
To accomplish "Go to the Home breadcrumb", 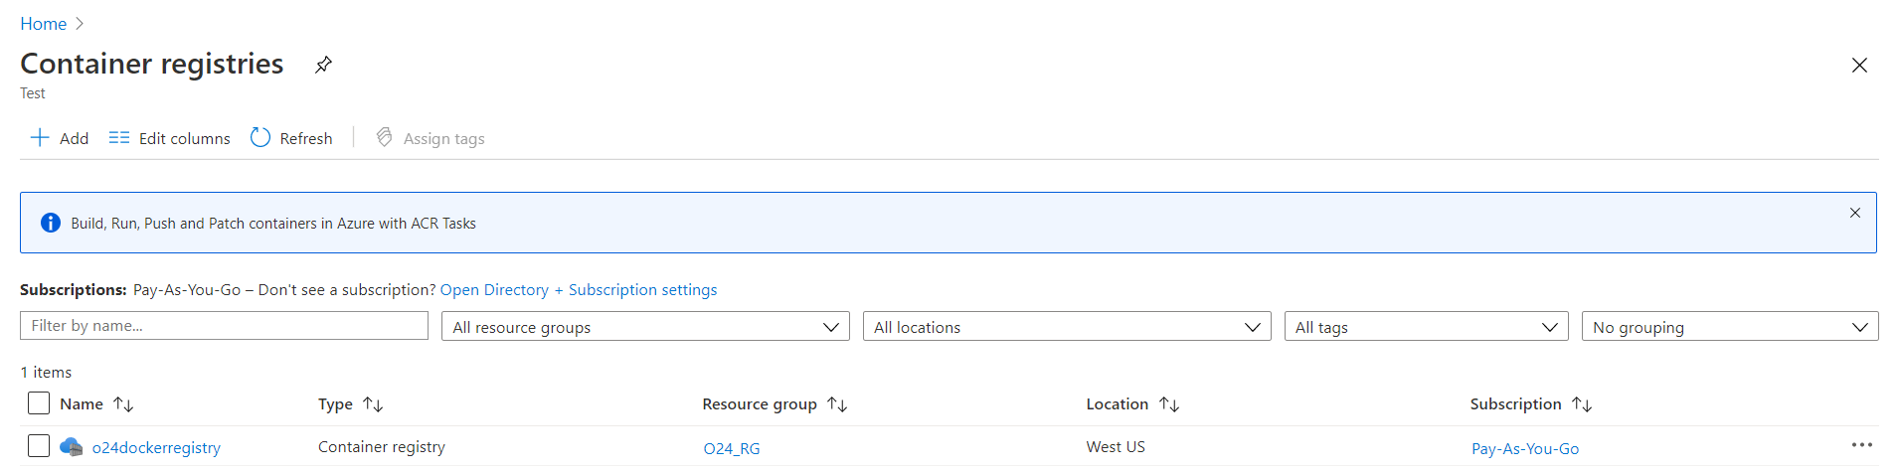I will pyautogui.click(x=44, y=24).
